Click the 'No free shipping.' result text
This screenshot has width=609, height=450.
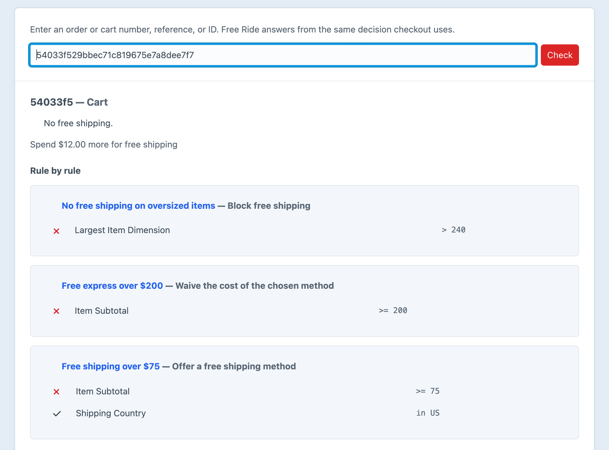78,123
